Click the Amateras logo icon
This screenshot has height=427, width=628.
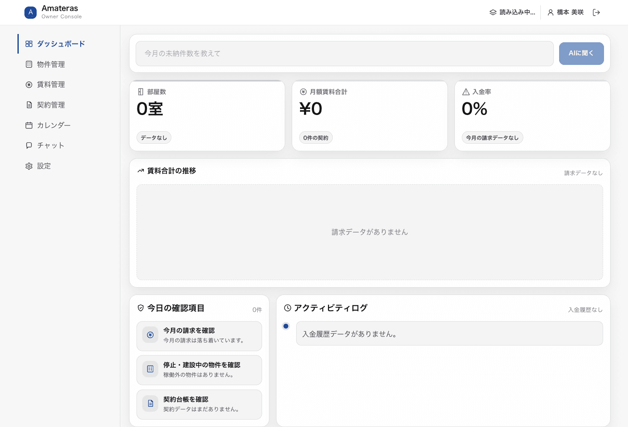(x=31, y=12)
